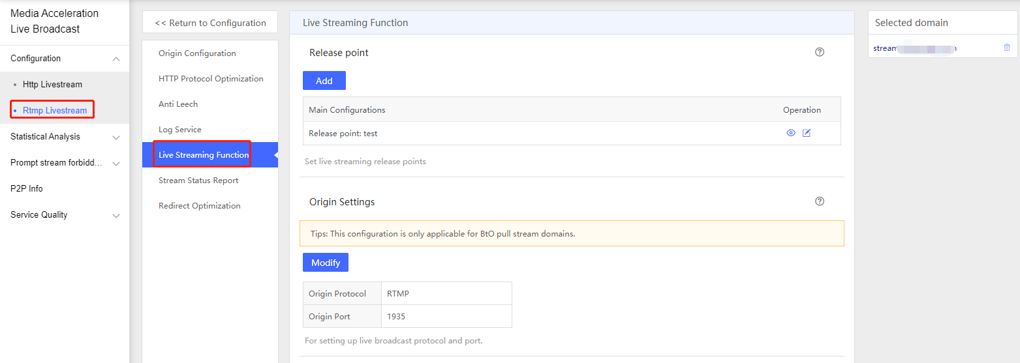Open HTTP Protocol Optimization tab
Viewport: 1020px width, 363px height.
tap(211, 79)
